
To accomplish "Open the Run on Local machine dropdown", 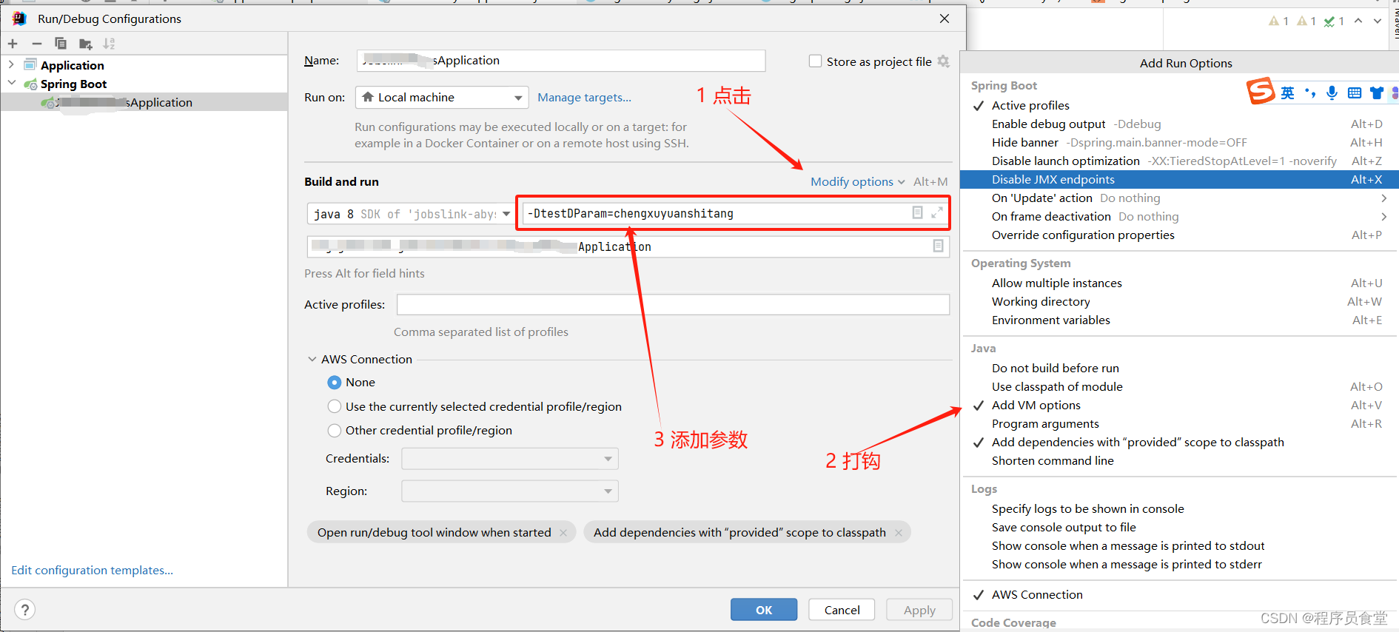I will pyautogui.click(x=442, y=97).
